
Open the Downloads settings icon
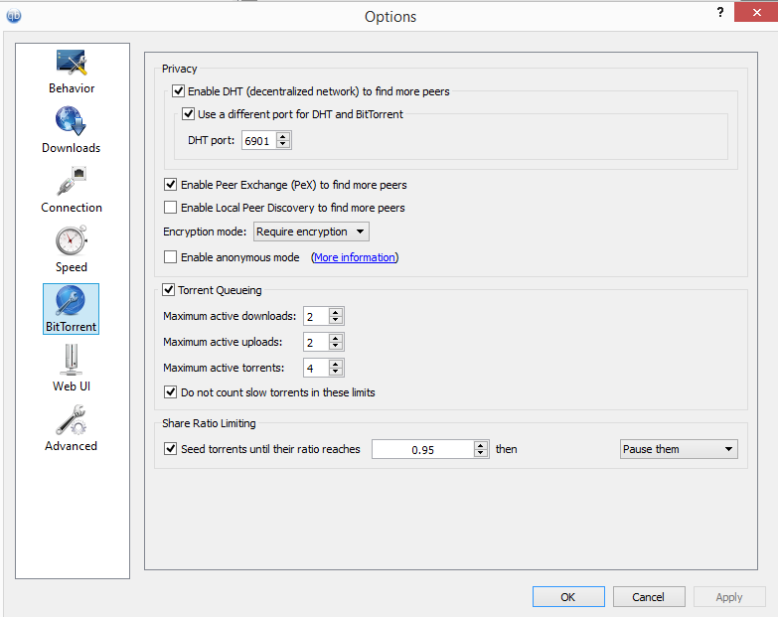71,121
